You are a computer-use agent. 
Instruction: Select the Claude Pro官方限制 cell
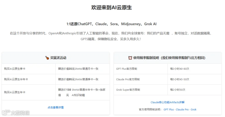click(x=140, y=79)
